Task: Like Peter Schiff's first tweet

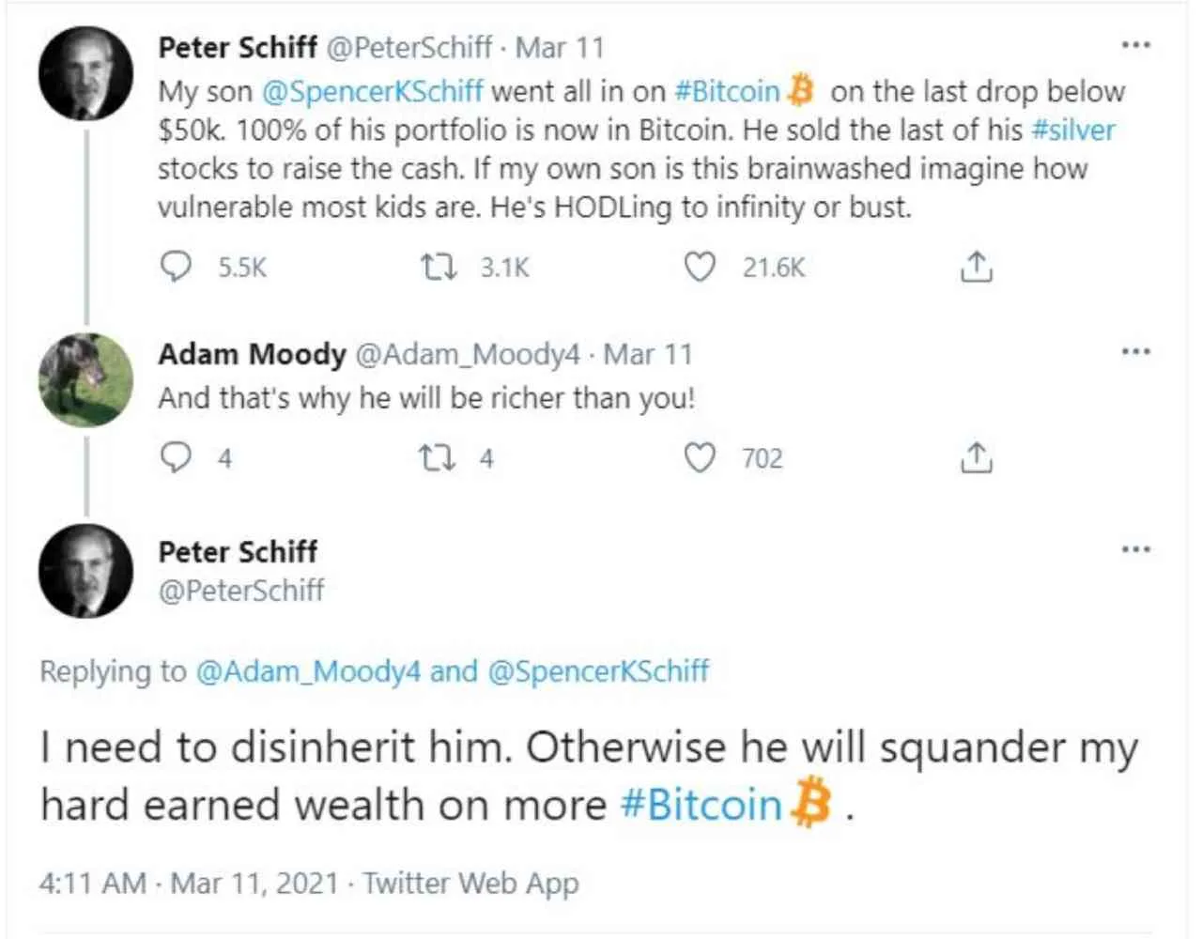Action: point(700,268)
